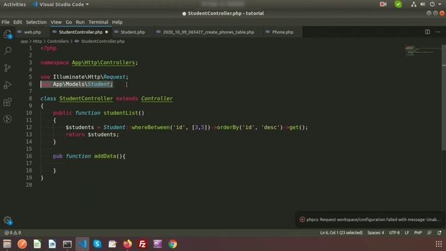Change language mode PHP

418,233
